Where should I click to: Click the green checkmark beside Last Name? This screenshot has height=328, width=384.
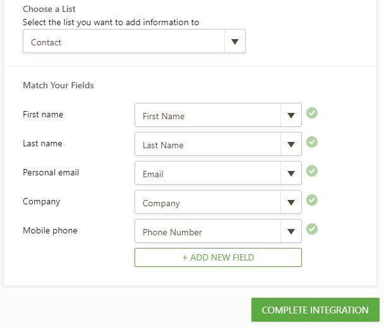pos(312,143)
